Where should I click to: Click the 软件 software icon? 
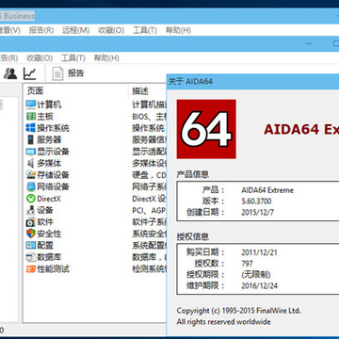(x=31, y=222)
